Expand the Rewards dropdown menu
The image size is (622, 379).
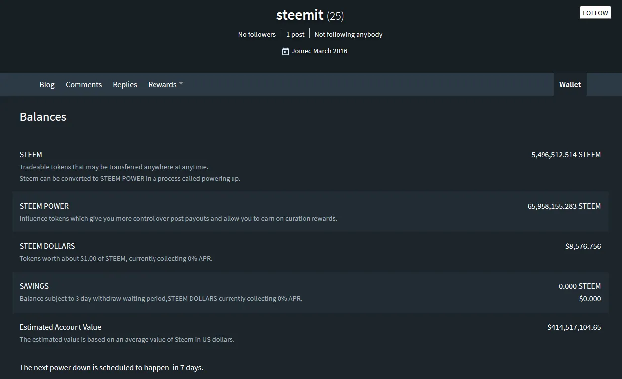coord(165,85)
